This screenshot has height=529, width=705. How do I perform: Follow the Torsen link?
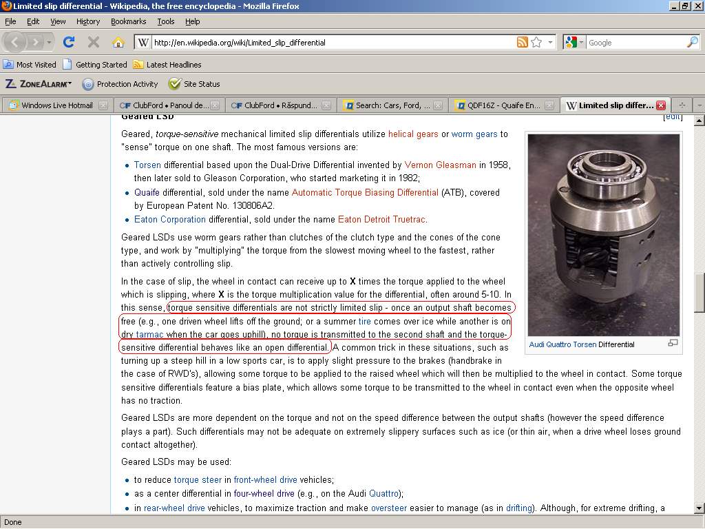pyautogui.click(x=147, y=165)
